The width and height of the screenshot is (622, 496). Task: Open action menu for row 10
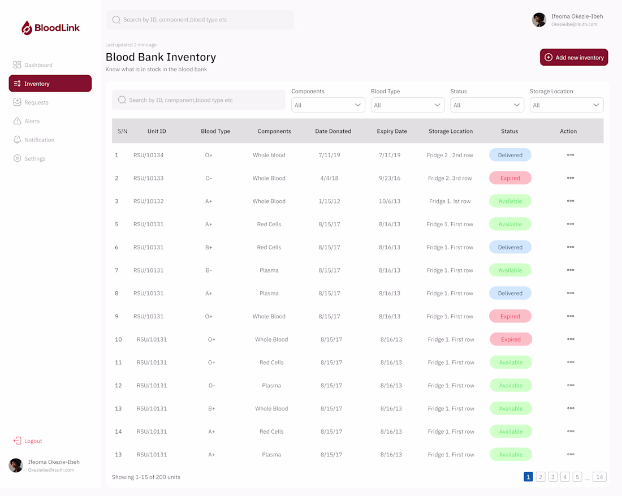[571, 339]
